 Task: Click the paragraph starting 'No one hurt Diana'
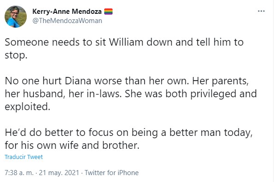pos(131,94)
